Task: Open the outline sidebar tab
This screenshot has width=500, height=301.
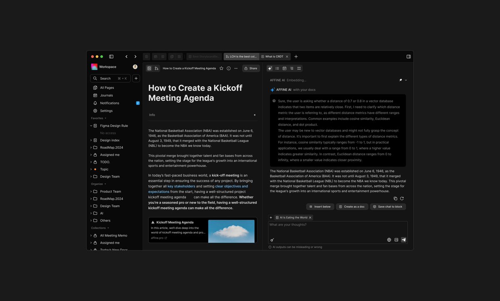Action: point(292,68)
